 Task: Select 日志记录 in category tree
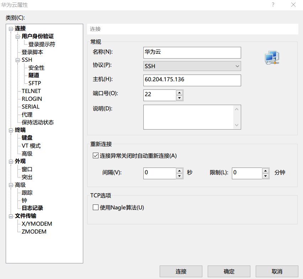pos(32,208)
